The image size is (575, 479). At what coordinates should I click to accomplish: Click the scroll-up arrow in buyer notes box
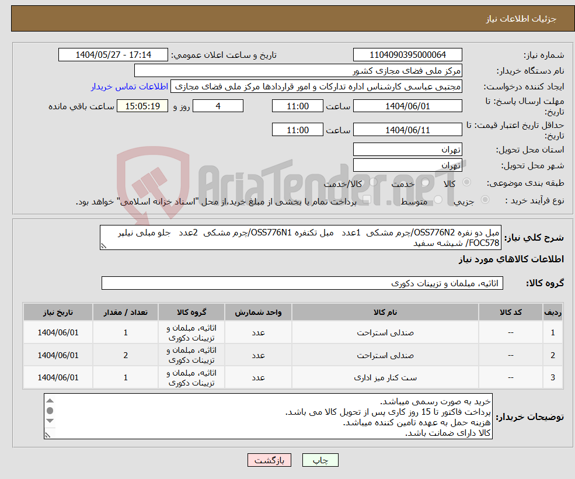click(50, 401)
